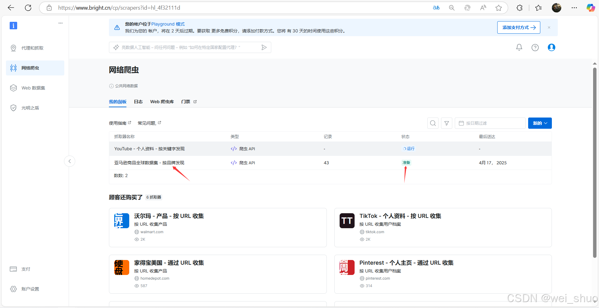Collapse the left sidebar with chevron
The width and height of the screenshot is (599, 308).
pyautogui.click(x=70, y=161)
